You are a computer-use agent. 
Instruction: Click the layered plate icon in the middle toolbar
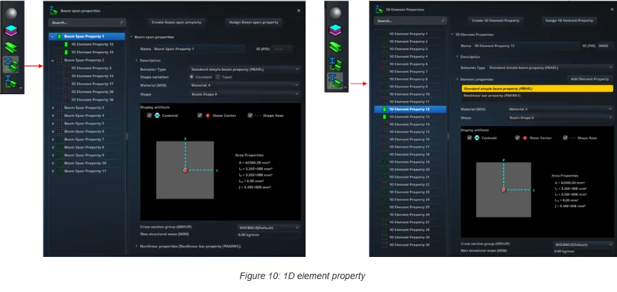tap(335, 30)
